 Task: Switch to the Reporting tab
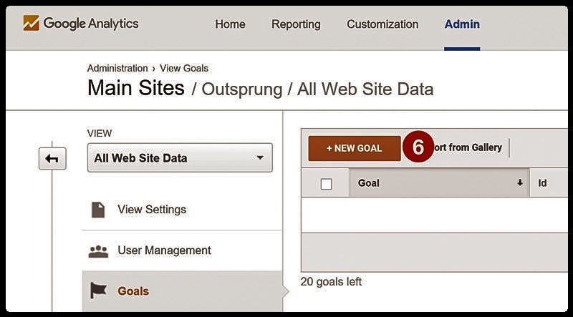point(296,24)
